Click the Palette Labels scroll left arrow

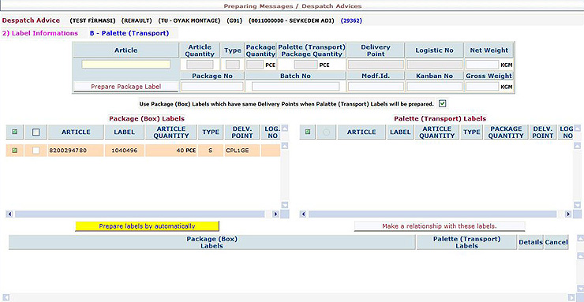(303, 214)
